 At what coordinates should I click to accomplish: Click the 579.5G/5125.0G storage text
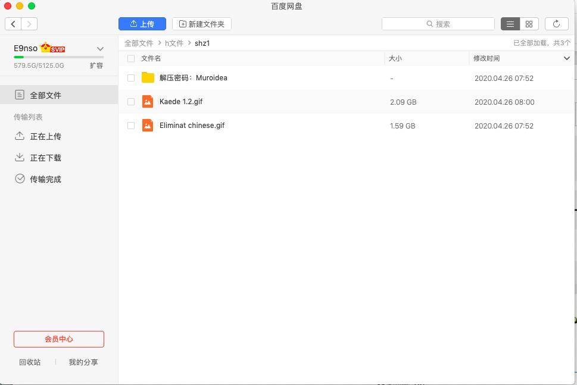[x=39, y=65]
